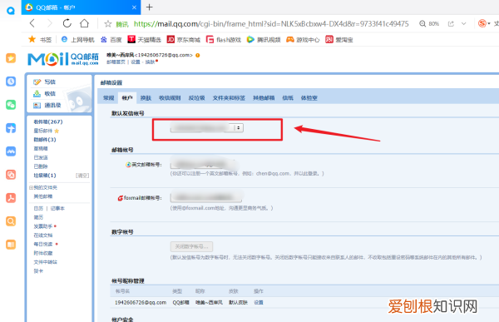Select the 帐户 settings tab
This screenshot has width=499, height=322.
[127, 98]
